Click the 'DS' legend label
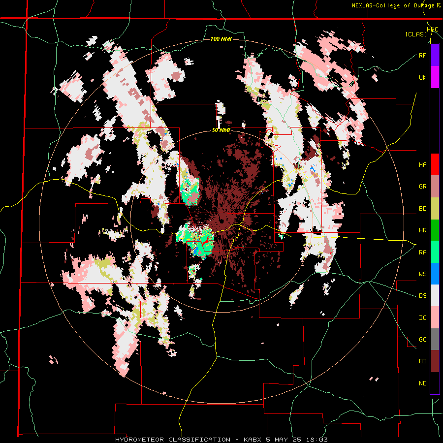Screen dimensions: 443x443 (x=423, y=296)
